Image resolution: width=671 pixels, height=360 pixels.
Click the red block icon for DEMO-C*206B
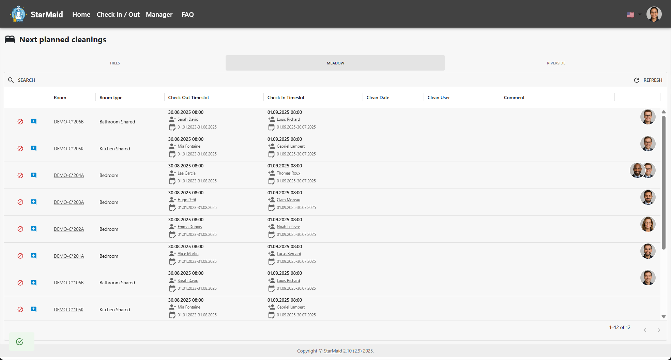point(20,122)
